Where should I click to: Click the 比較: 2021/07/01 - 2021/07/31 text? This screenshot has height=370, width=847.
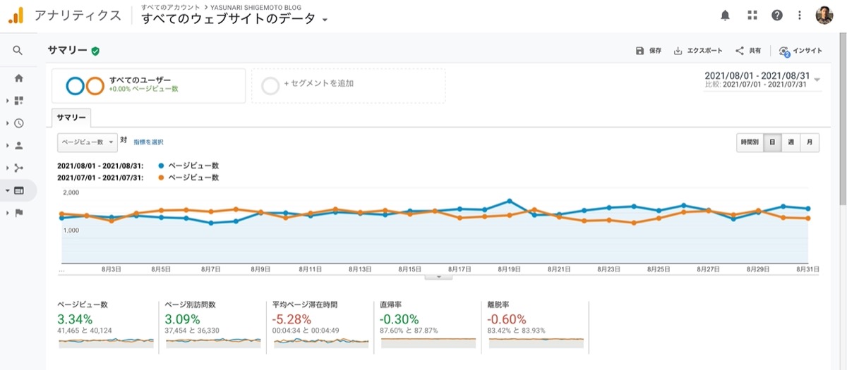click(757, 85)
